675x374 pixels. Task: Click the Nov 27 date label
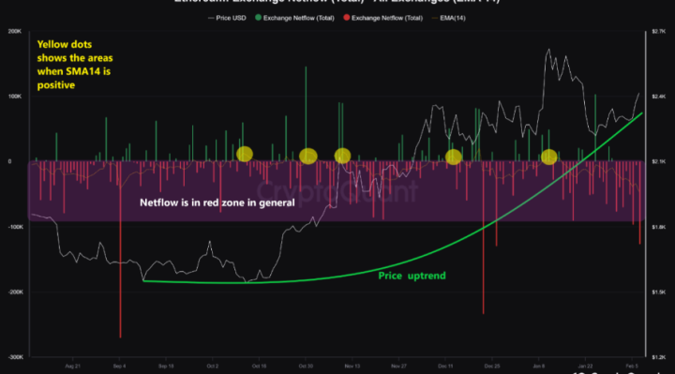[x=398, y=367]
